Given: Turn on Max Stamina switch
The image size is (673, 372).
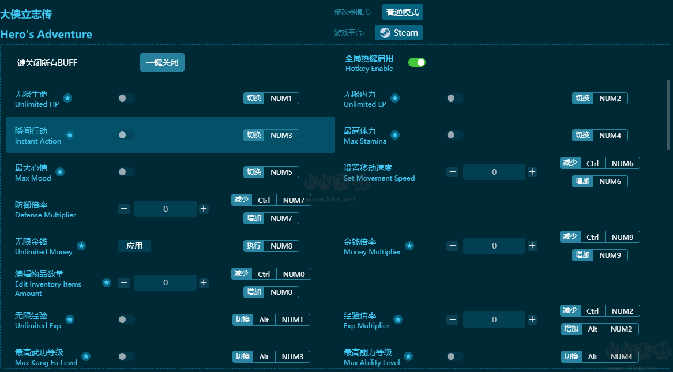Looking at the screenshot, I should coord(455,135).
